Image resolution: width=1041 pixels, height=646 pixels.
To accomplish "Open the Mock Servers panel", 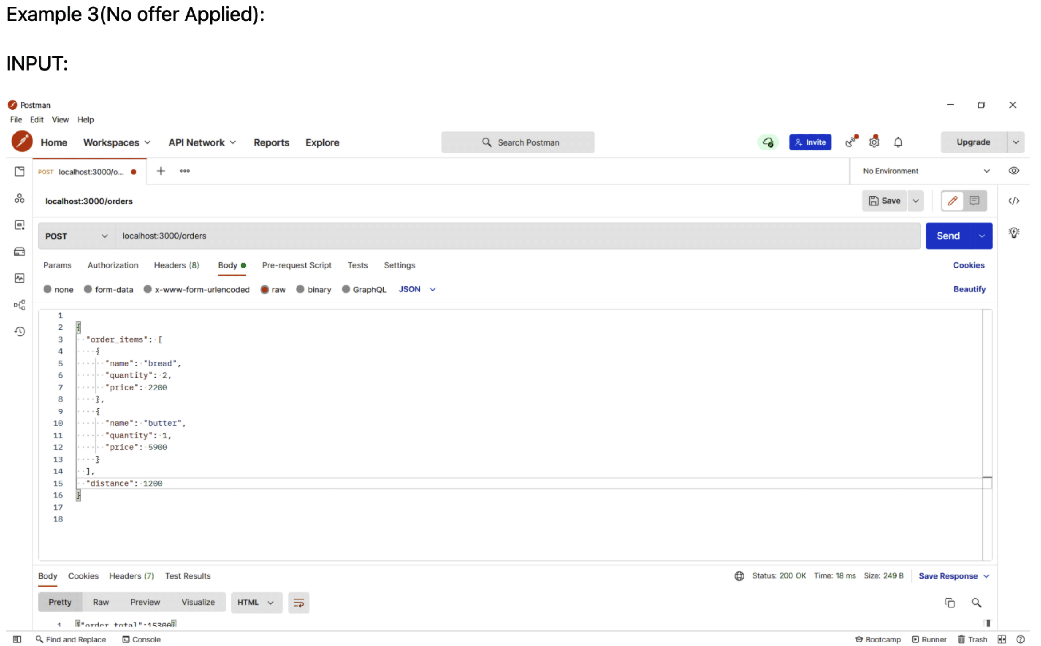I will [20, 251].
